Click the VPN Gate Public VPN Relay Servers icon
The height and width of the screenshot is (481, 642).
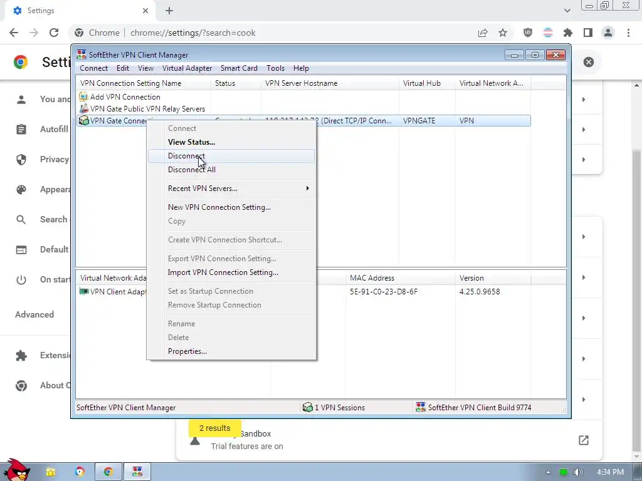[x=83, y=109]
